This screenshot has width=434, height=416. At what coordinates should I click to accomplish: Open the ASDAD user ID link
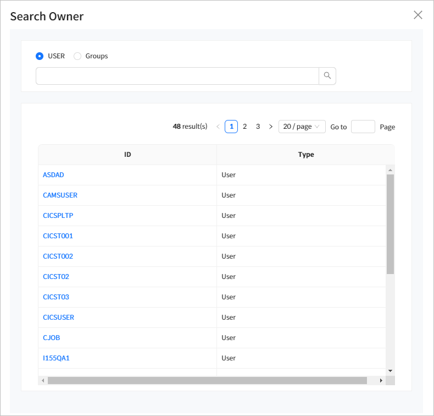[54, 175]
